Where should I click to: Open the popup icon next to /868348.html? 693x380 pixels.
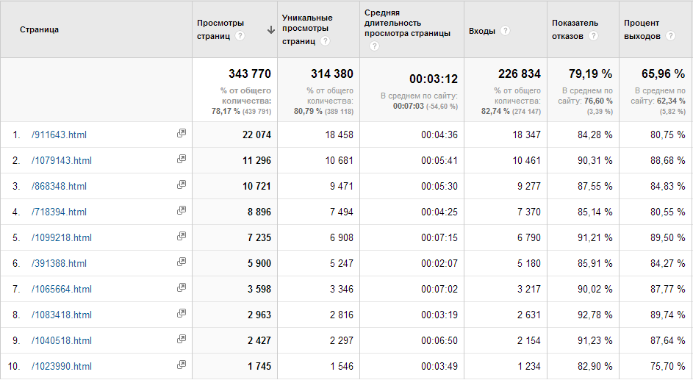coord(182,185)
